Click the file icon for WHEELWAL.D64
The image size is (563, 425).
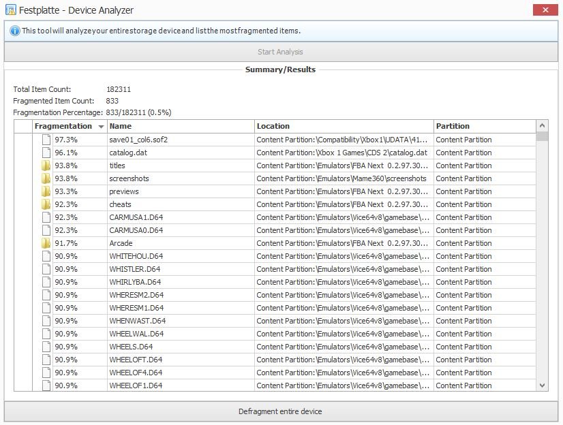pos(46,334)
